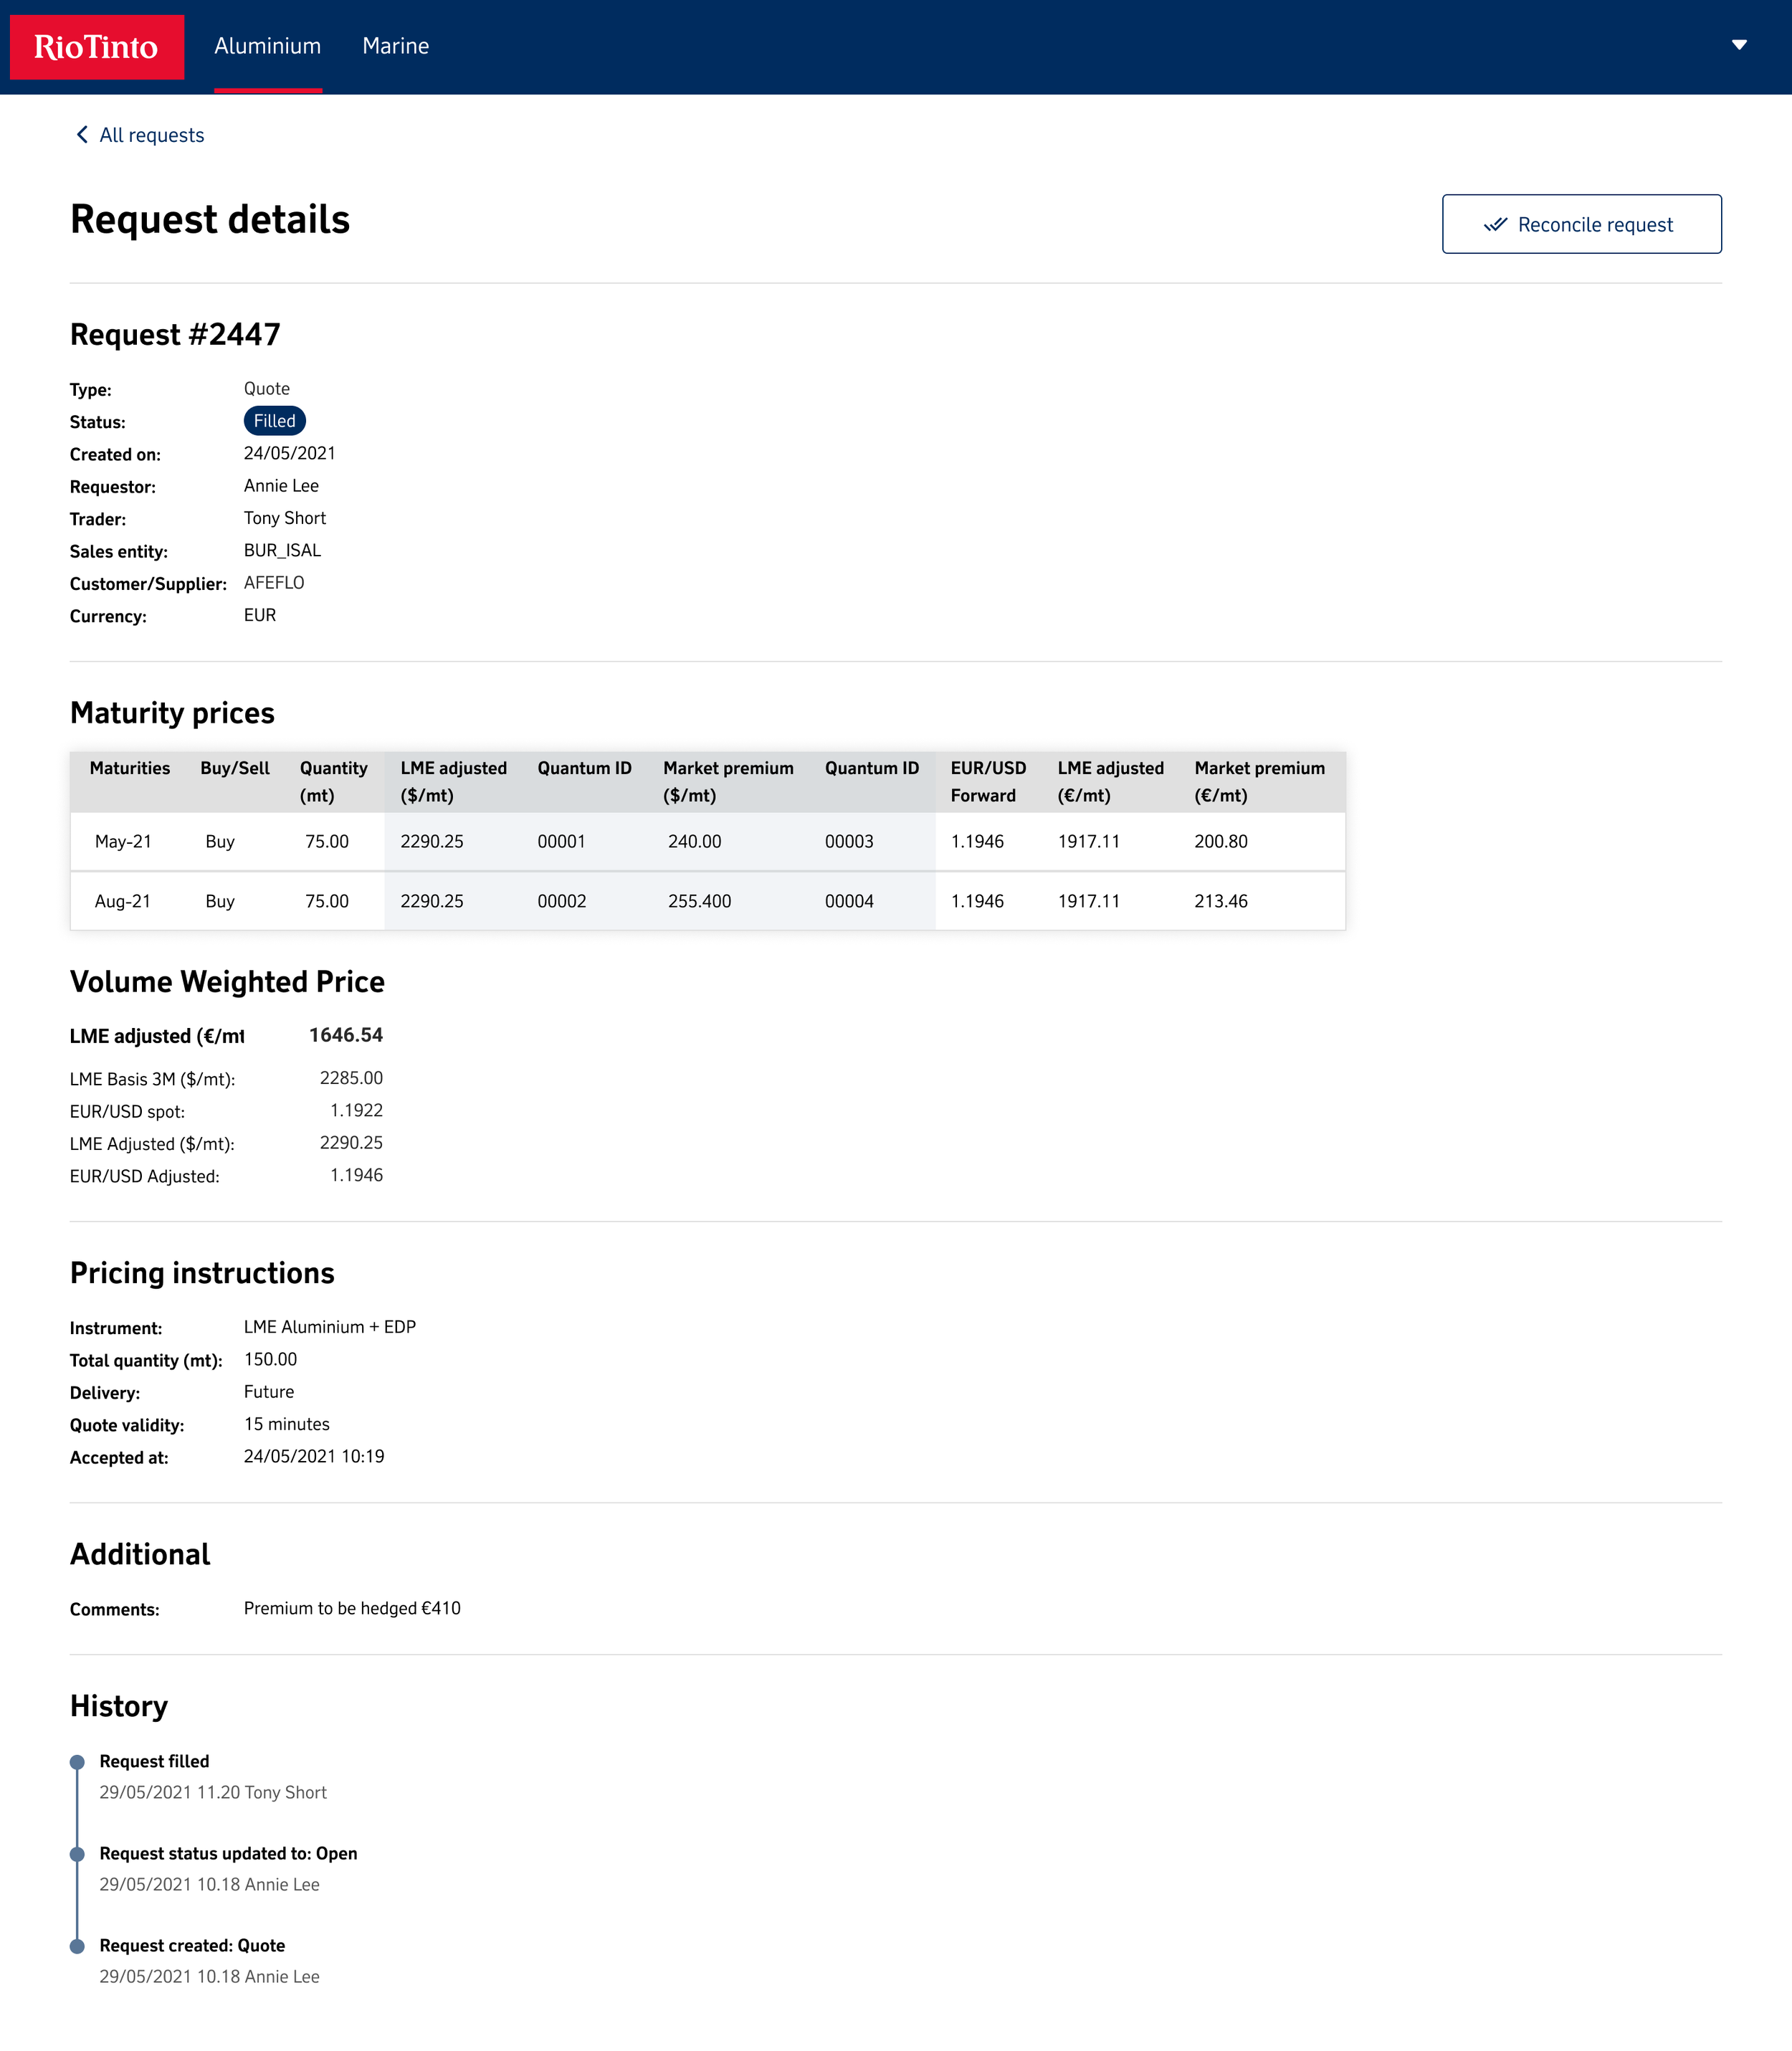This screenshot has width=1792, height=2051.
Task: Switch to the Marine tab
Action: point(396,46)
